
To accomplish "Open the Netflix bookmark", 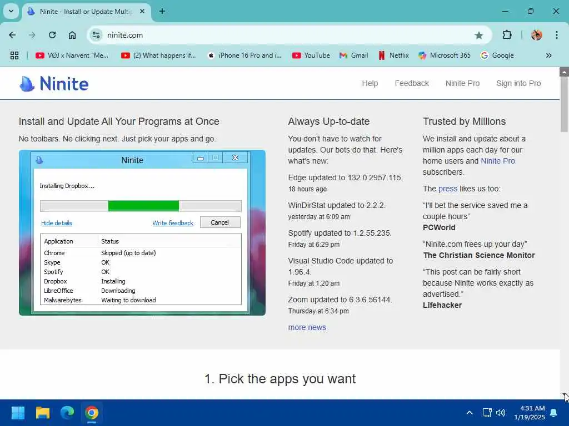I will click(x=394, y=55).
